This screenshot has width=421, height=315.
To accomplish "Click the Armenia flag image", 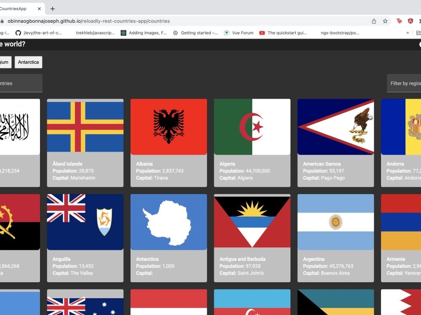I will pos(401,222).
